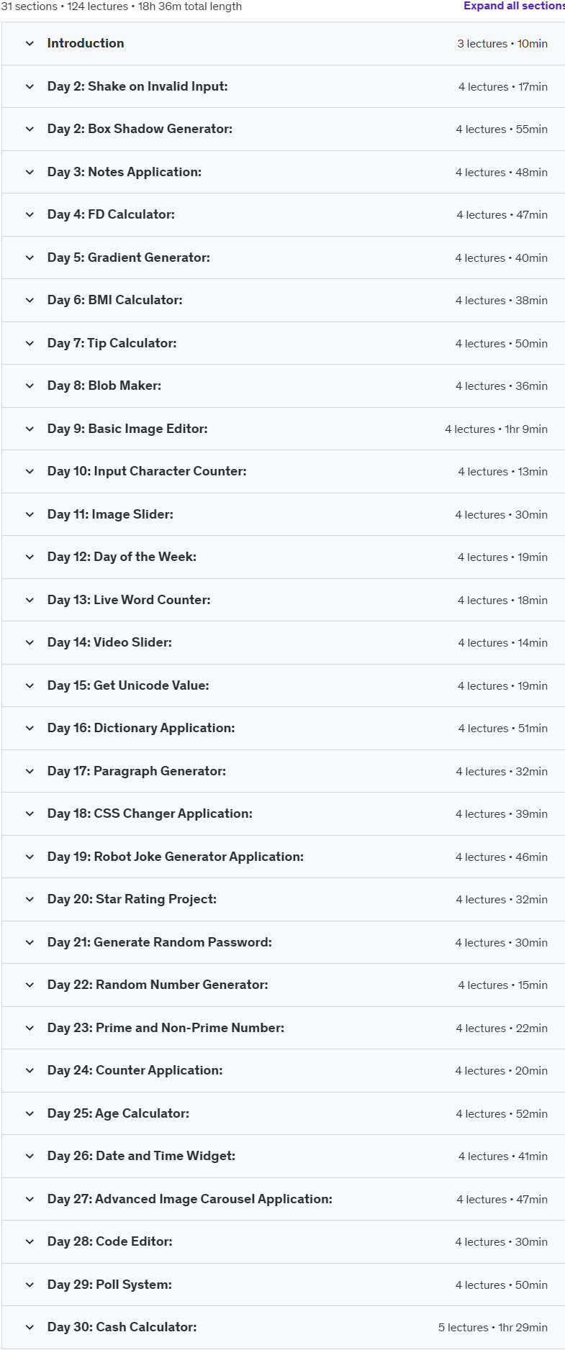Click the 'Day 12: Day of the Week:' title

[122, 557]
